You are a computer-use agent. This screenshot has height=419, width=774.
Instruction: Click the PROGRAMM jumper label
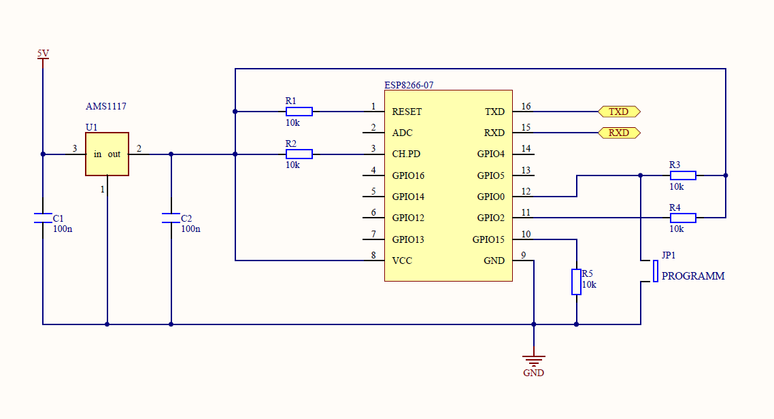coord(693,276)
